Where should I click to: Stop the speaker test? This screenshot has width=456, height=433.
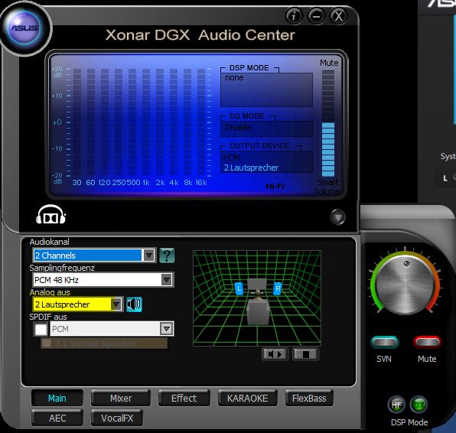(x=305, y=354)
